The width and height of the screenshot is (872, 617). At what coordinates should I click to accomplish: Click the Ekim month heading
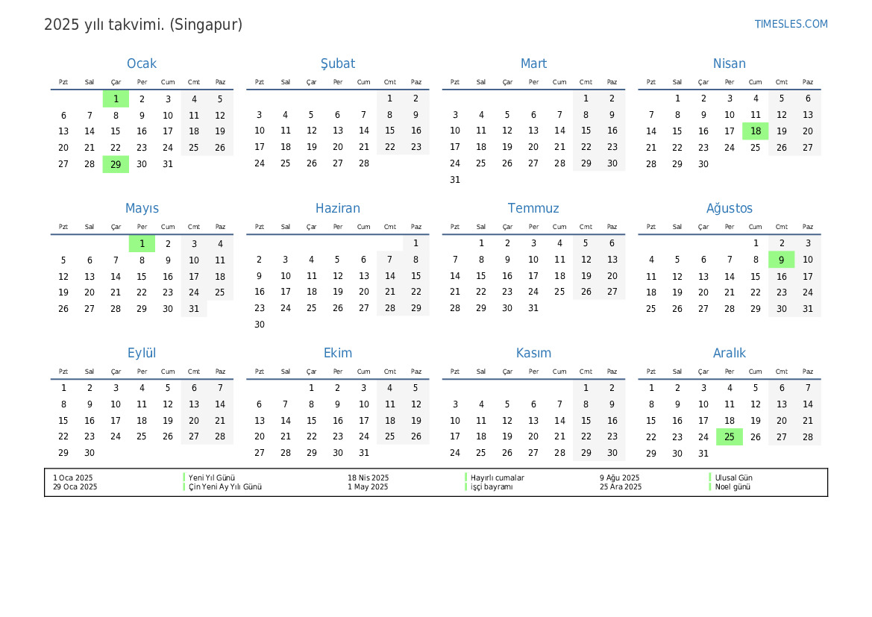pos(338,353)
